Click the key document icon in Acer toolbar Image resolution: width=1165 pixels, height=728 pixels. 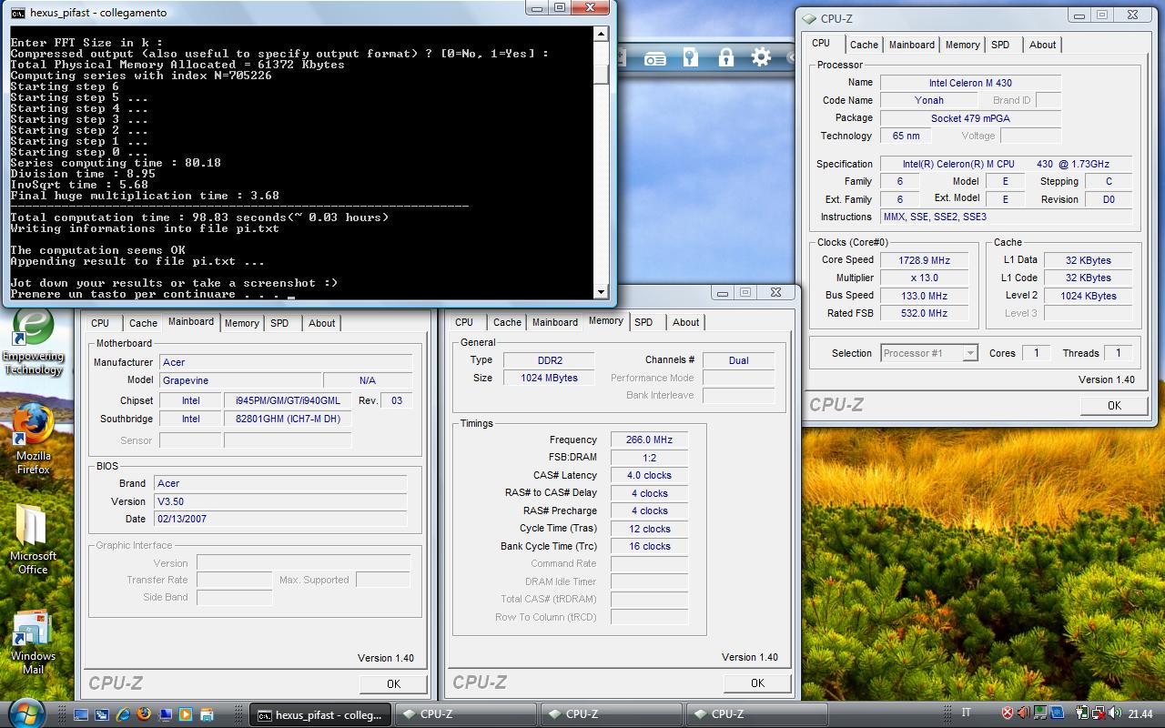(x=691, y=57)
